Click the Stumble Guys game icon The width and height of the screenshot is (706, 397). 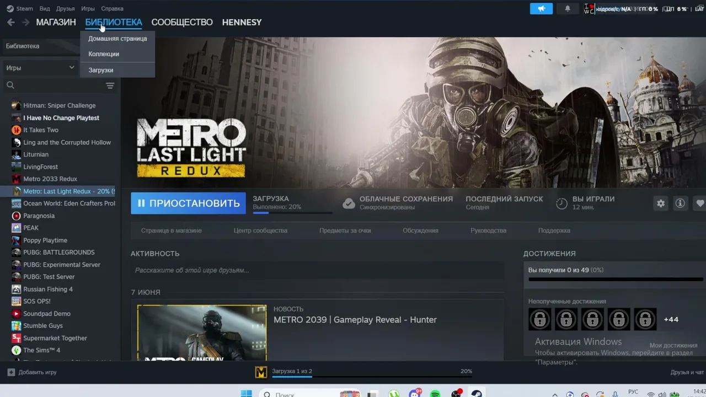tap(16, 326)
